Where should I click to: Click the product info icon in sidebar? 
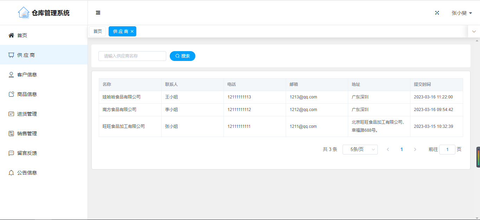[x=11, y=94]
